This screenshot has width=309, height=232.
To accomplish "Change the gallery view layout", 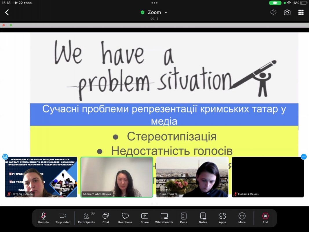I will pyautogui.click(x=301, y=12).
